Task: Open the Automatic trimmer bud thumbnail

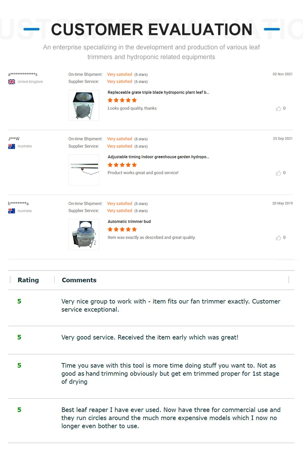Action: click(x=84, y=235)
